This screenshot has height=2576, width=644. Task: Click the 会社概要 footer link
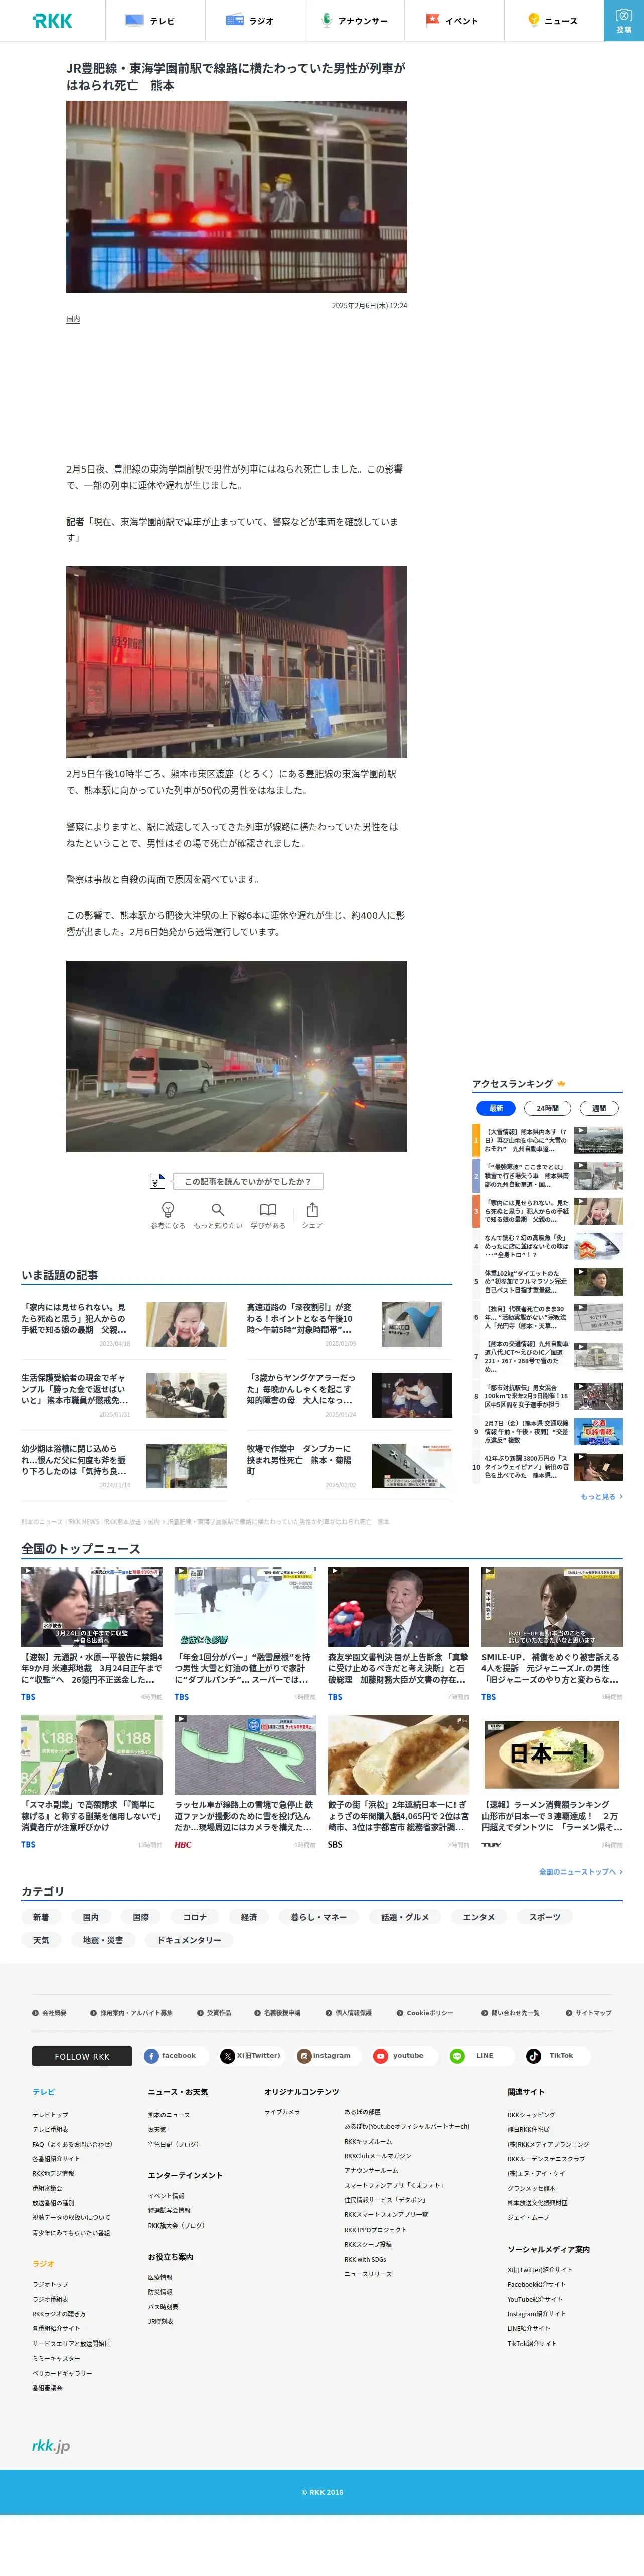tap(49, 2013)
